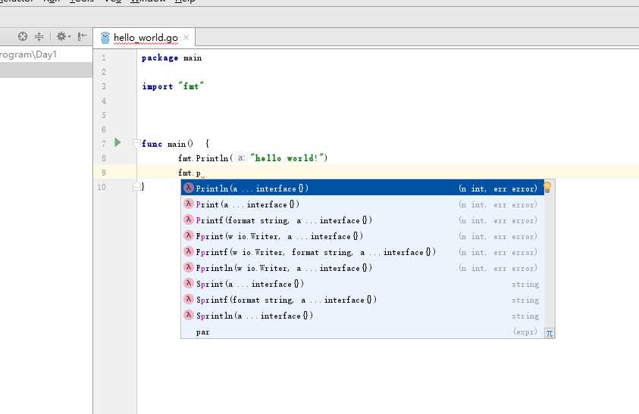The height and width of the screenshot is (414, 639).
Task: Open the project panel settings gear
Action: [63, 36]
